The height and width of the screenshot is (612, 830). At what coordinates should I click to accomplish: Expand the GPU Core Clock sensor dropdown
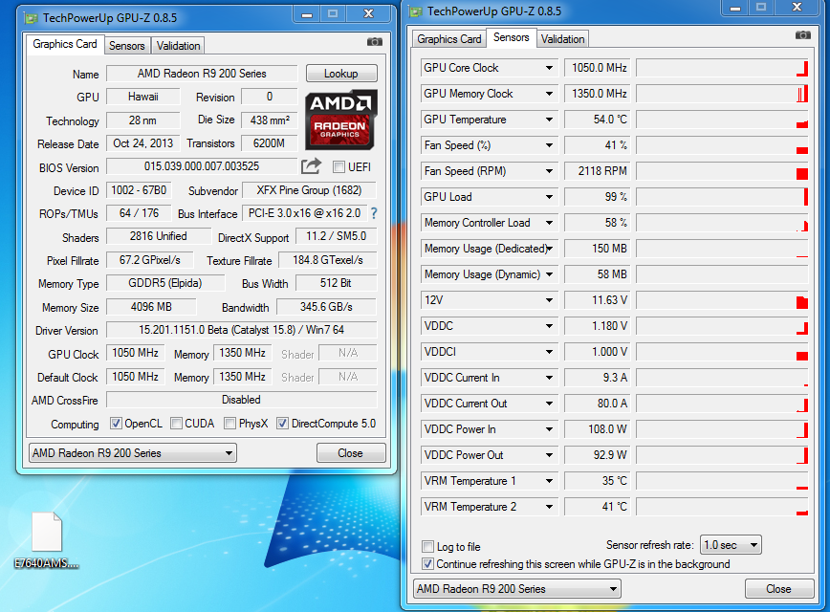point(549,68)
